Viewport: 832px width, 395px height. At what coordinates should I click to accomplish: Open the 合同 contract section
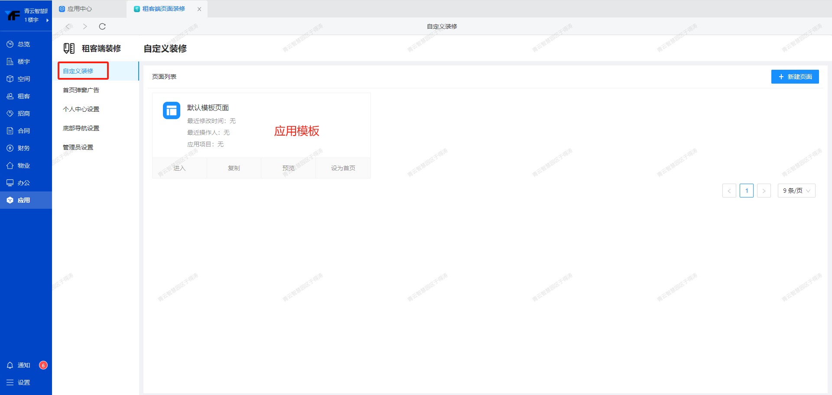[19, 131]
